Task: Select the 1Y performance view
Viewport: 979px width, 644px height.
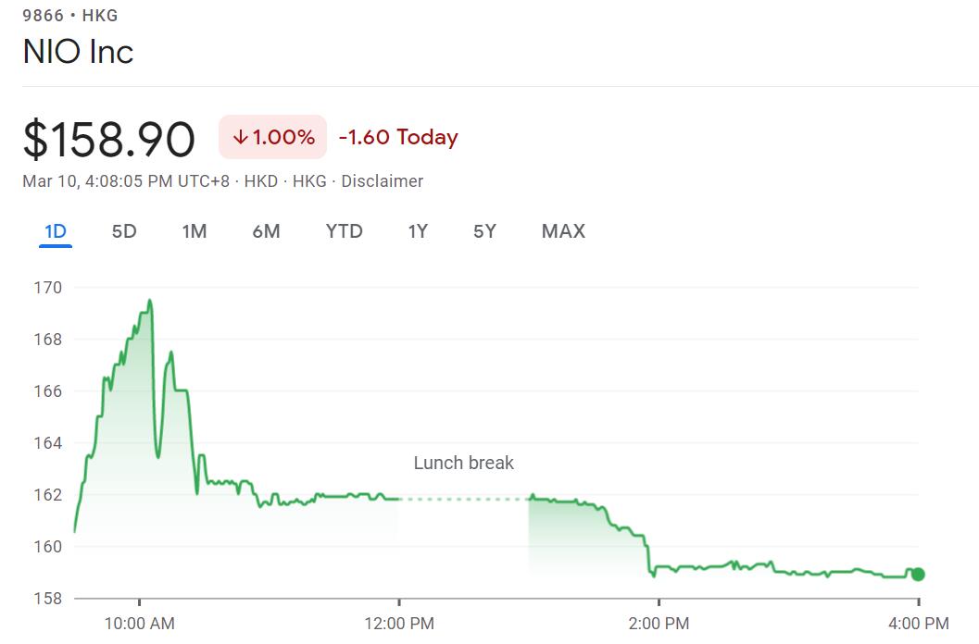Action: point(418,231)
